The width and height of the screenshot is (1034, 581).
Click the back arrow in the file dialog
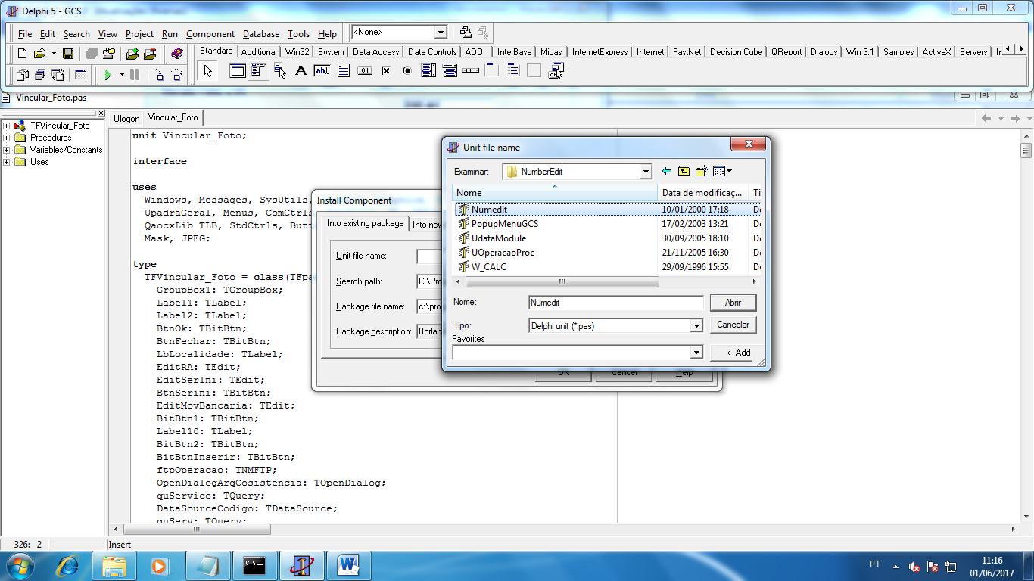pyautogui.click(x=666, y=172)
